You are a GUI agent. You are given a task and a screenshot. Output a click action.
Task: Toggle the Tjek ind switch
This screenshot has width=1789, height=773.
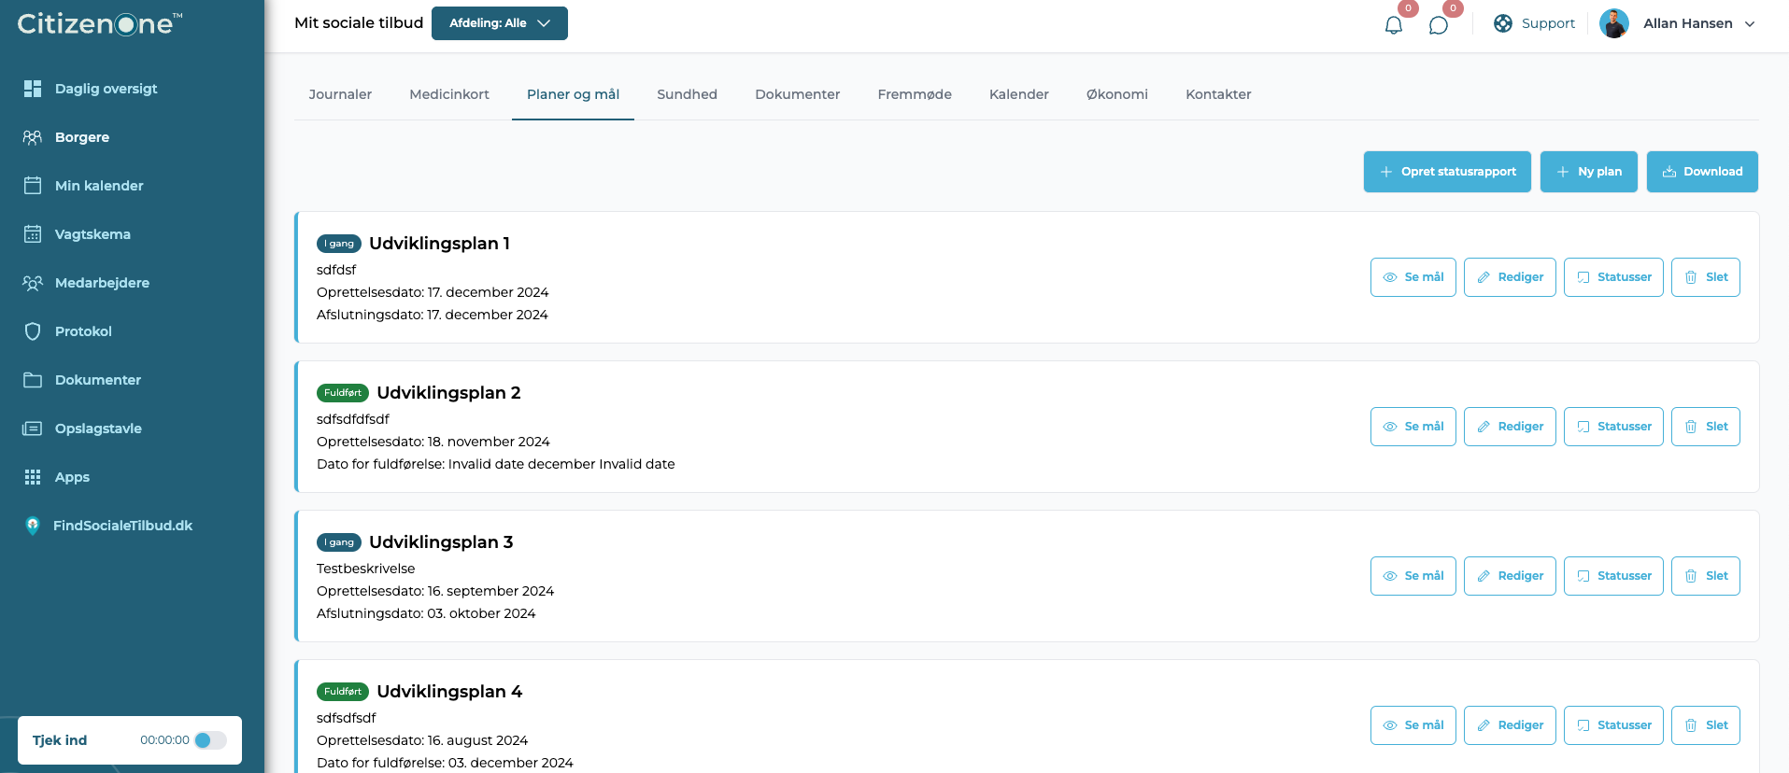point(210,740)
